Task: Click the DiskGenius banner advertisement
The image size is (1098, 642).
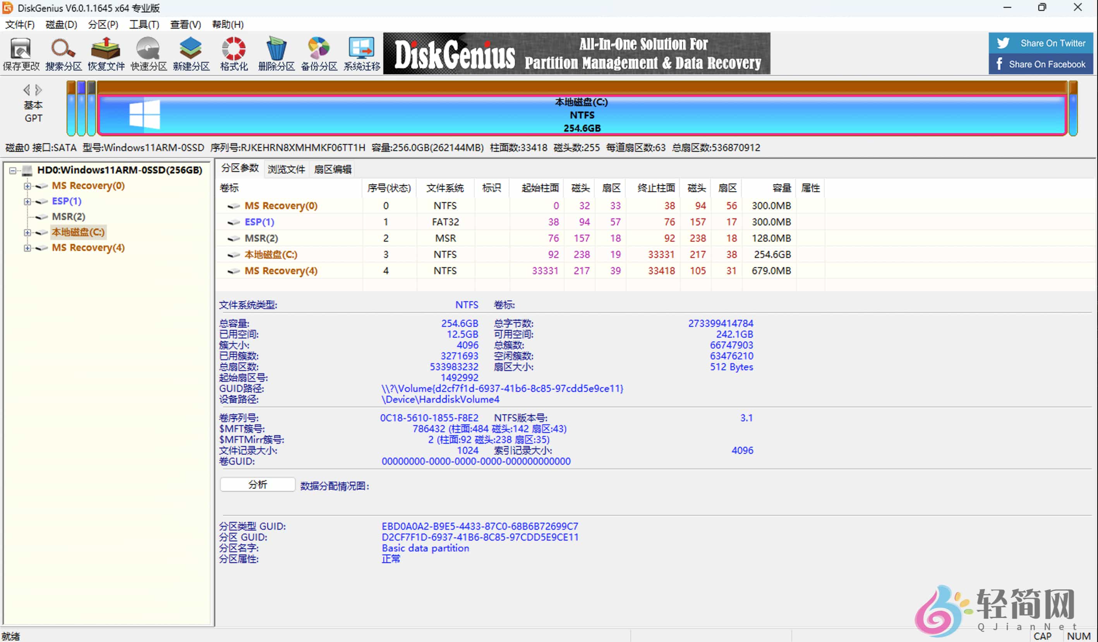Action: [576, 53]
